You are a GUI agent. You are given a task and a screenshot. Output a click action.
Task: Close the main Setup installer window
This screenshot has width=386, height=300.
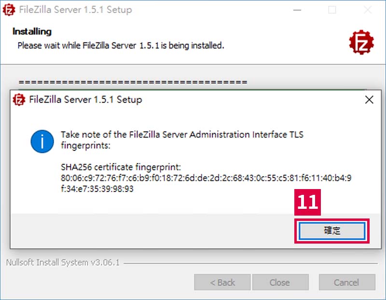tap(368, 10)
